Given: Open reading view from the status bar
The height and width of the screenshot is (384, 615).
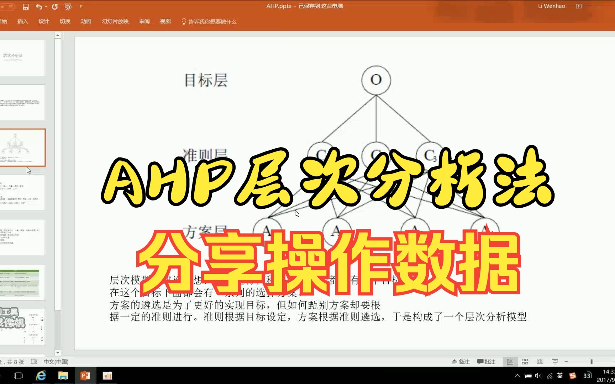Looking at the screenshot, I should point(541,361).
